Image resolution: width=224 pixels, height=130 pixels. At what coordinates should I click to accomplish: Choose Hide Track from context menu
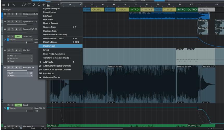(x=60, y=20)
